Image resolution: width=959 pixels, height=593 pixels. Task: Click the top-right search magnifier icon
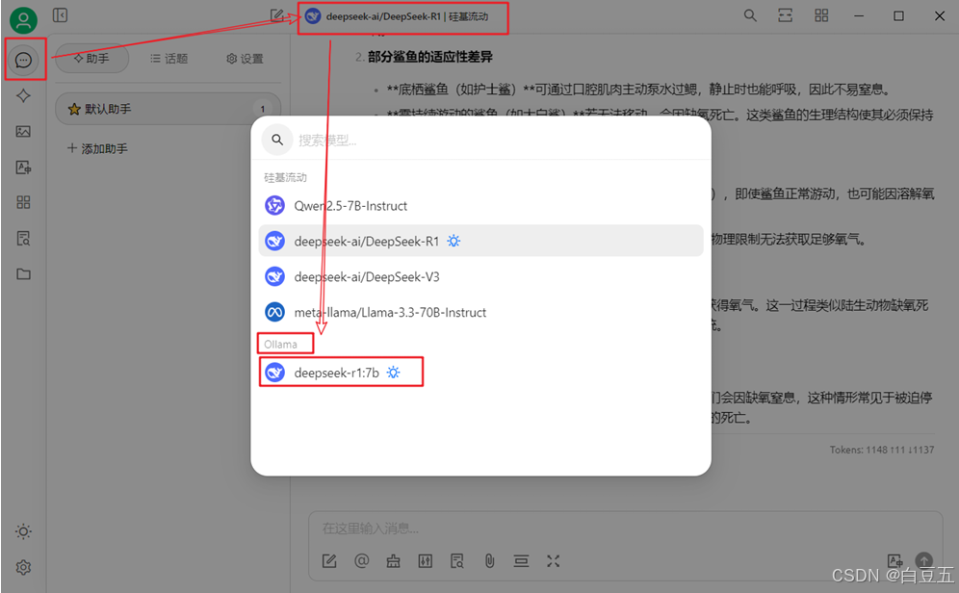750,15
